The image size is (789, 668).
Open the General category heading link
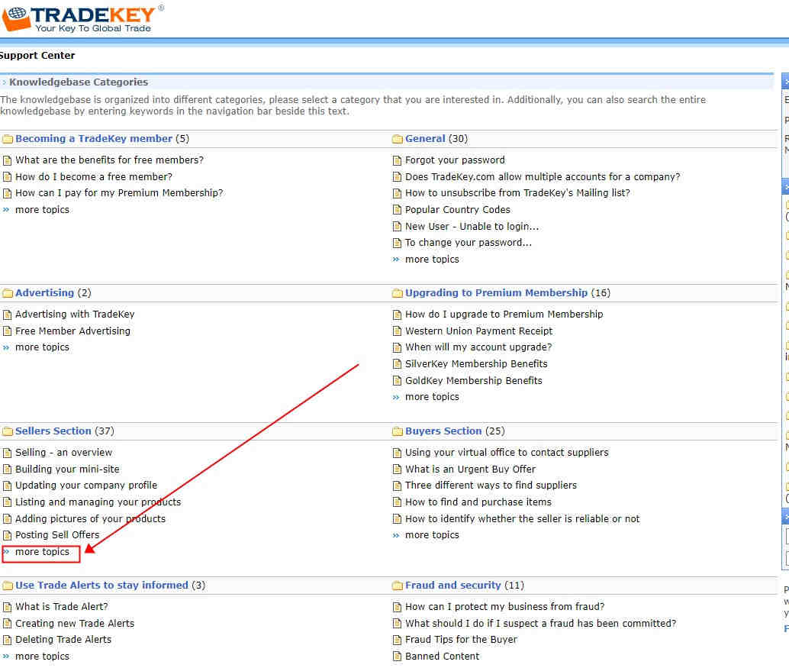coord(425,139)
